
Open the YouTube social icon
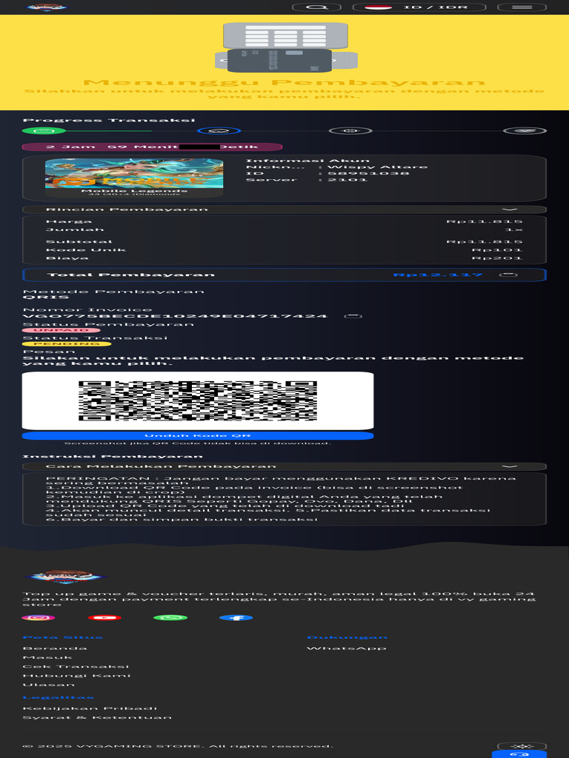click(104, 617)
